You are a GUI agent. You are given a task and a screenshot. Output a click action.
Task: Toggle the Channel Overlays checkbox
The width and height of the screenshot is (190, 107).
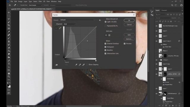point(105,44)
